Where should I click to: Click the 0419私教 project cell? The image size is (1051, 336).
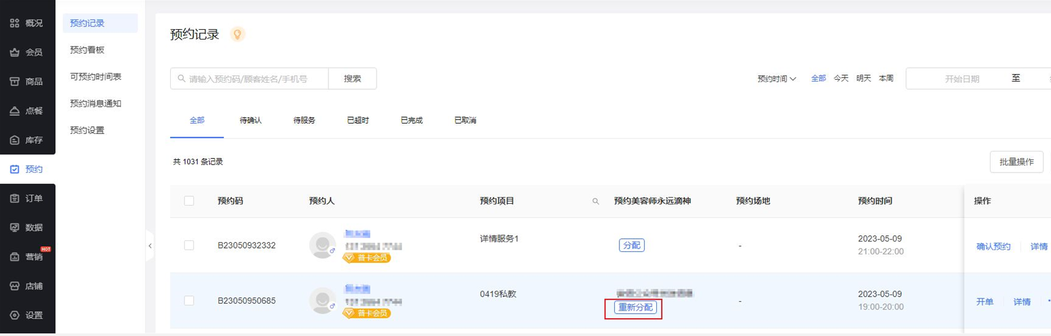(x=498, y=294)
